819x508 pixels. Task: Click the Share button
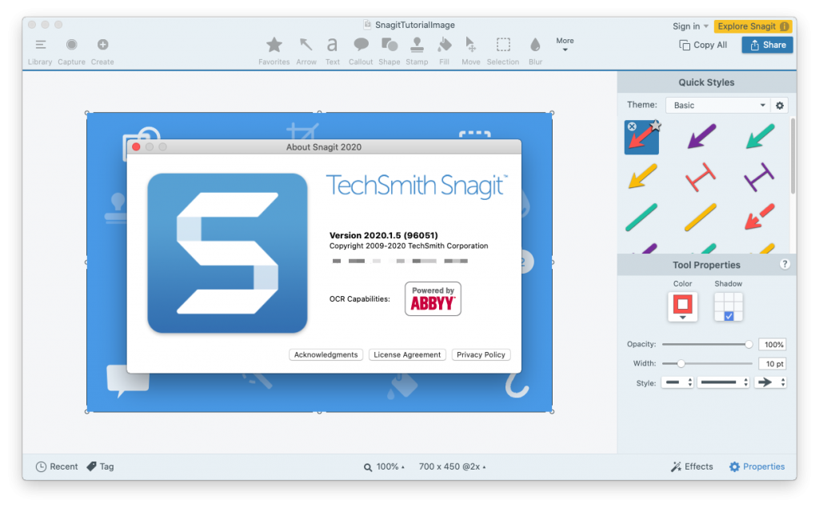coord(767,45)
